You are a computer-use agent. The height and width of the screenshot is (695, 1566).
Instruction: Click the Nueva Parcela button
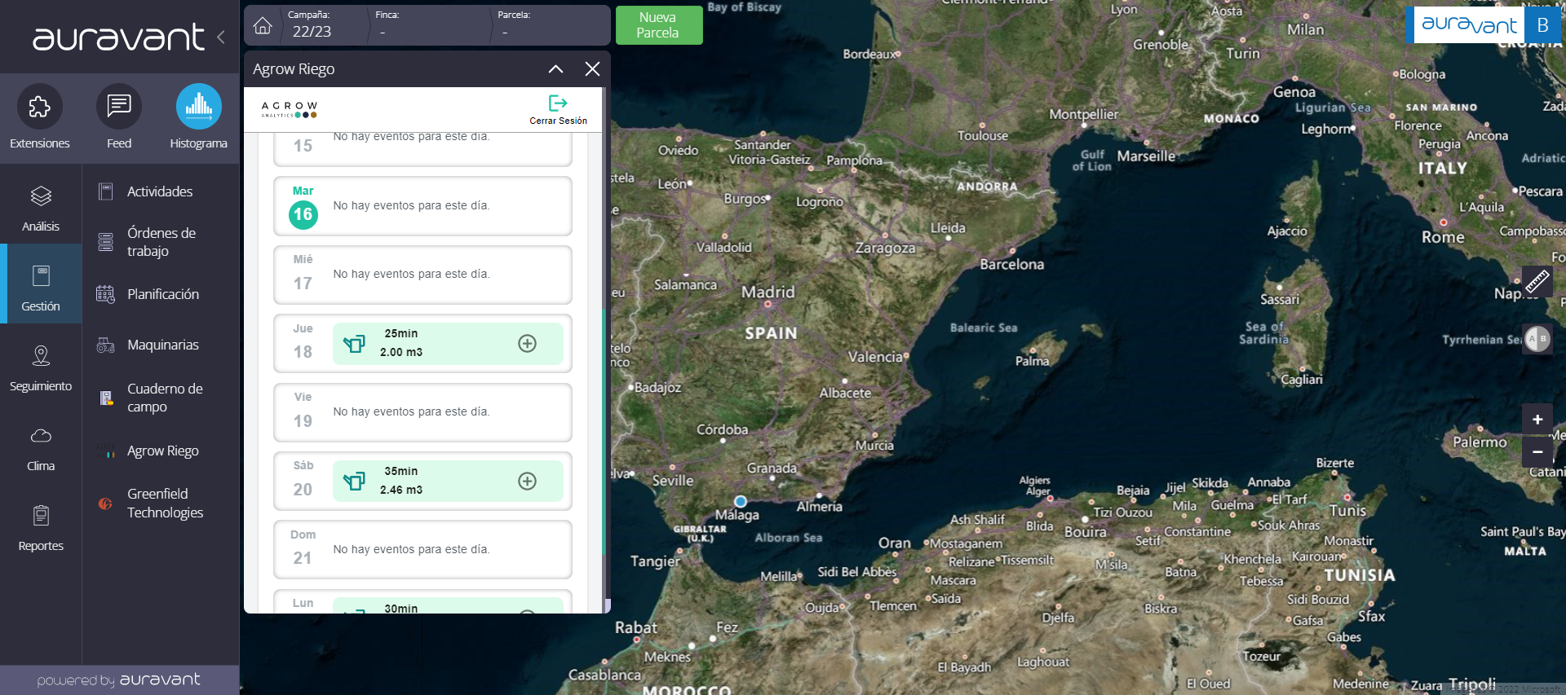point(658,25)
